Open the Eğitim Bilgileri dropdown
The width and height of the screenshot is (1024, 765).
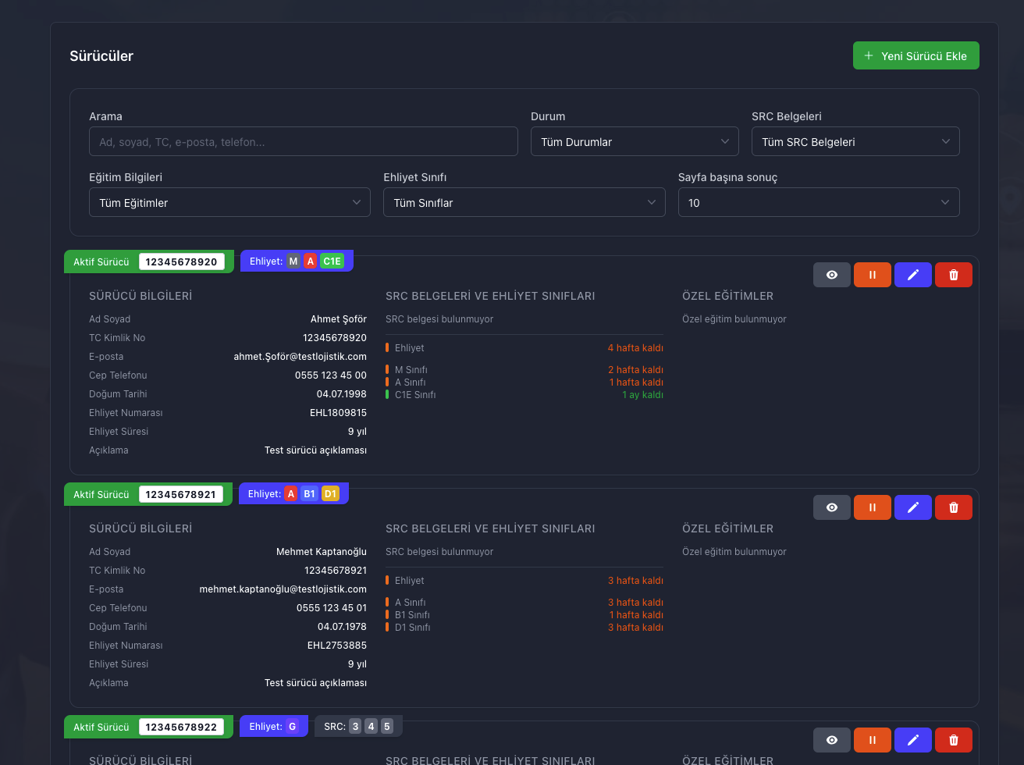(x=229, y=203)
